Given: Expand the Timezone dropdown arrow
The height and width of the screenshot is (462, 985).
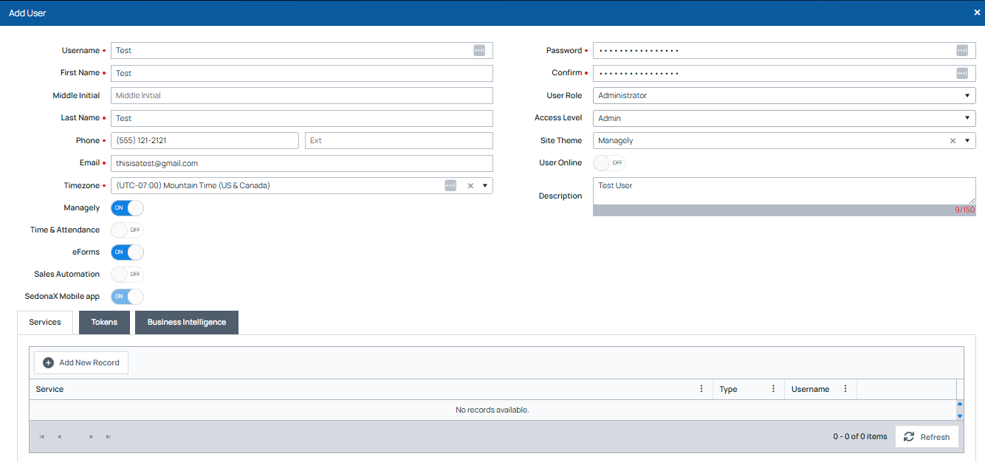Looking at the screenshot, I should coord(485,186).
